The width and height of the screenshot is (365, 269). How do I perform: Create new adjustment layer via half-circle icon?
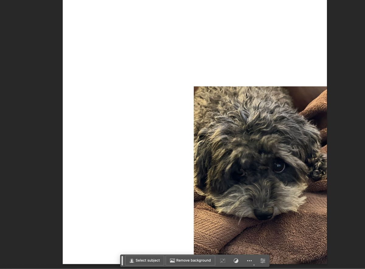pos(236,261)
